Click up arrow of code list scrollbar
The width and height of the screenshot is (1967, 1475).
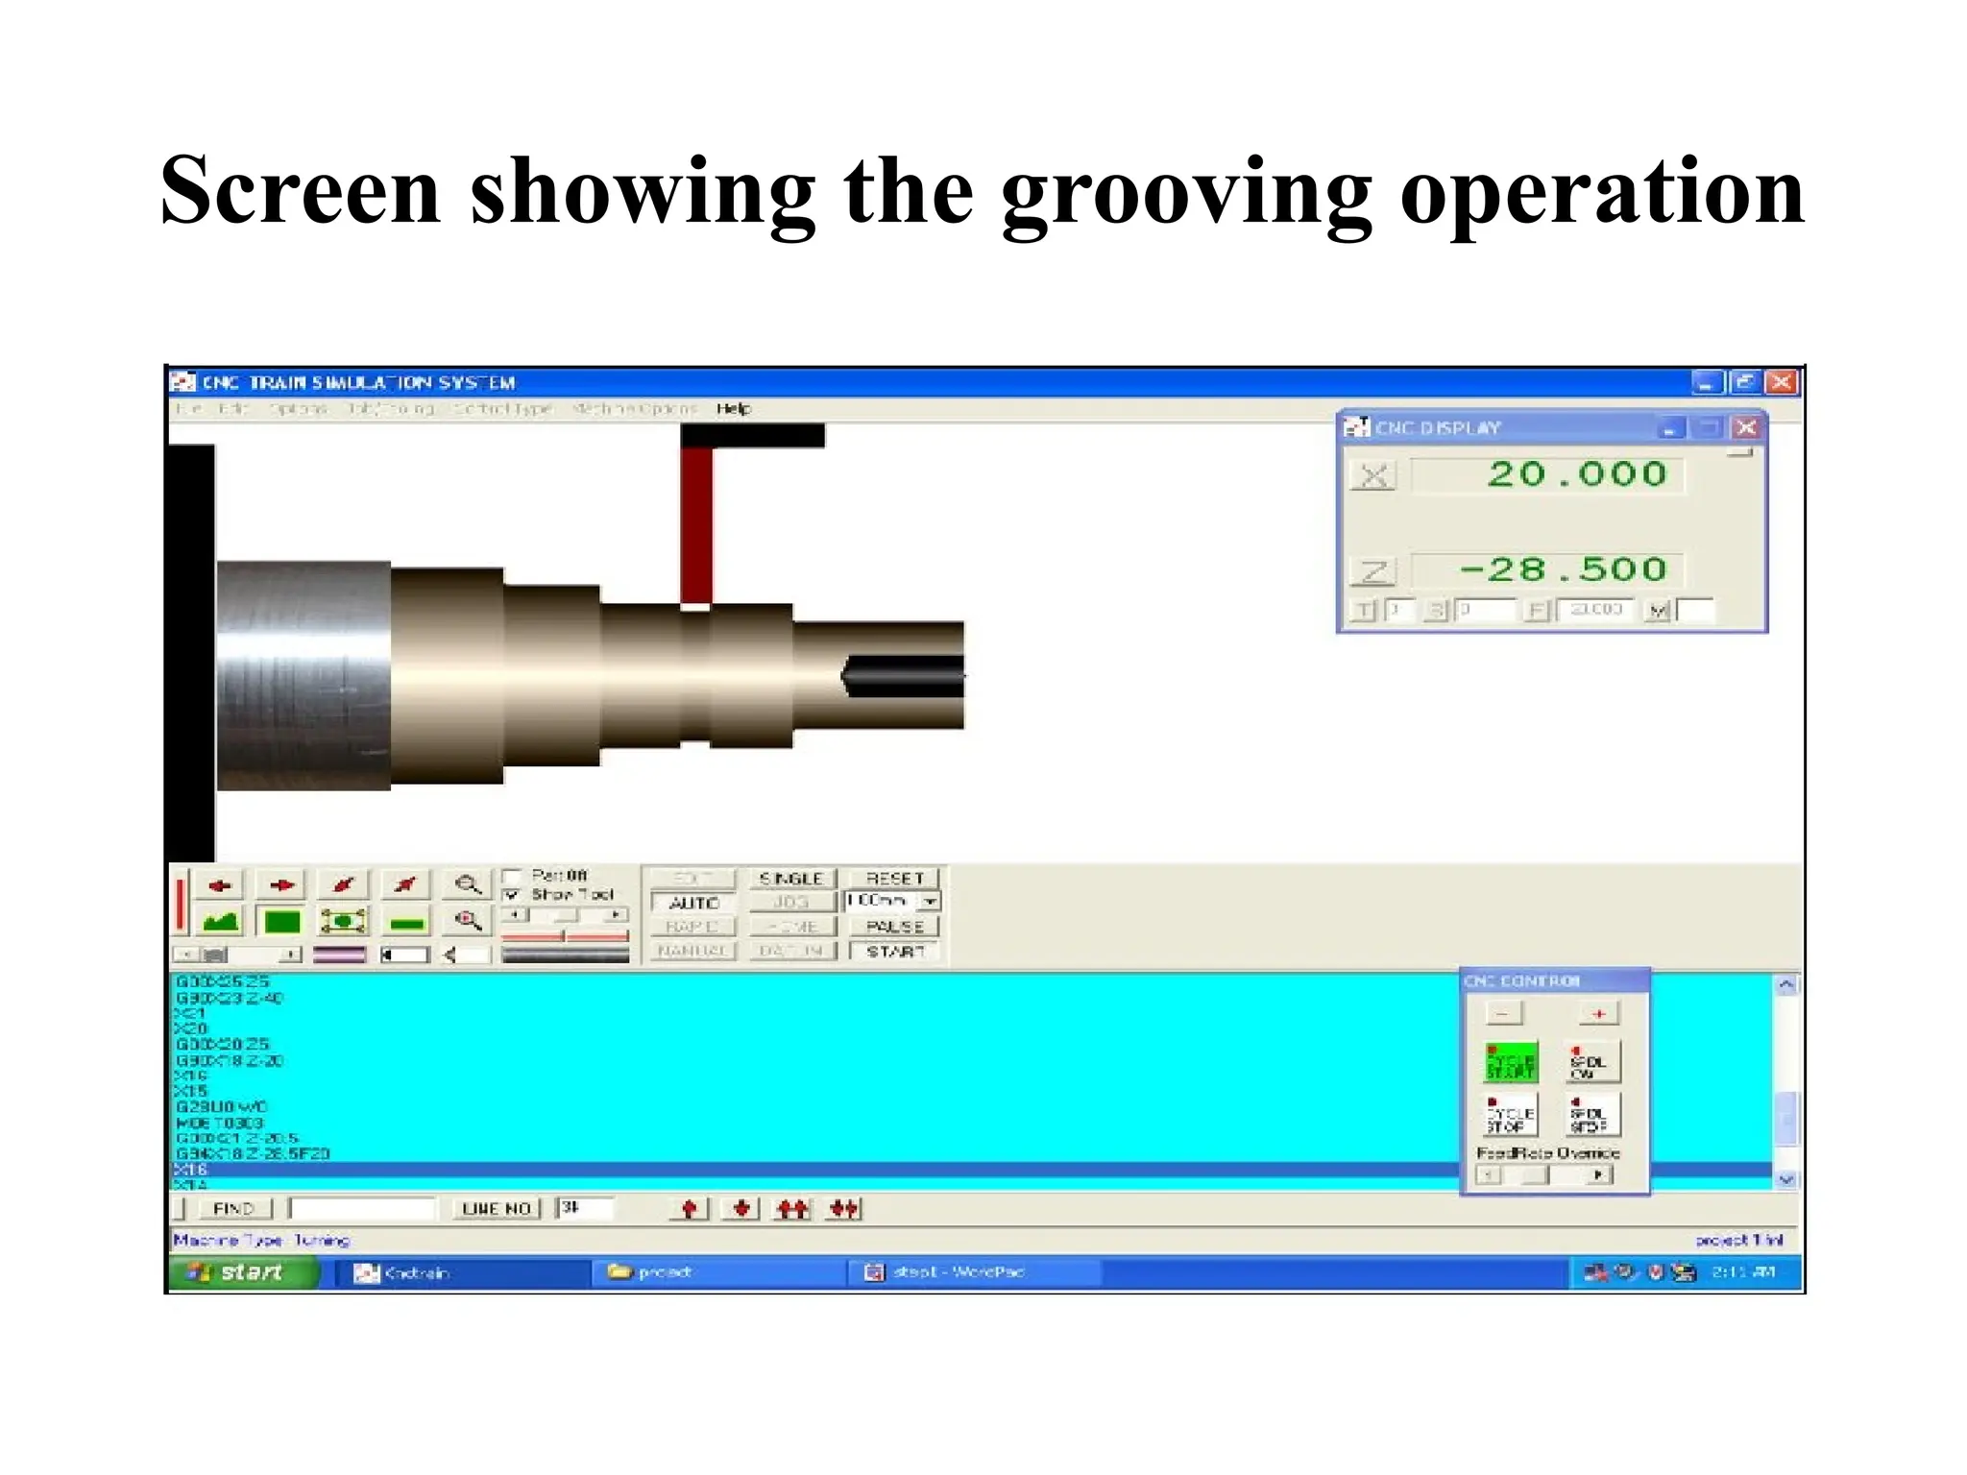click(x=1785, y=985)
